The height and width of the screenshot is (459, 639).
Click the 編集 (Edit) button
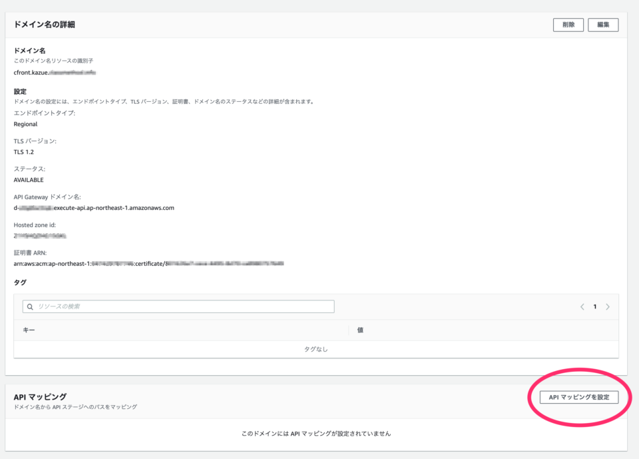coord(603,25)
